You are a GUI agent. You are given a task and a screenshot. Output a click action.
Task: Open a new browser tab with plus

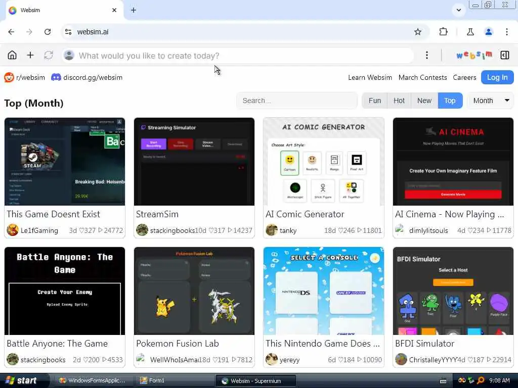[134, 10]
